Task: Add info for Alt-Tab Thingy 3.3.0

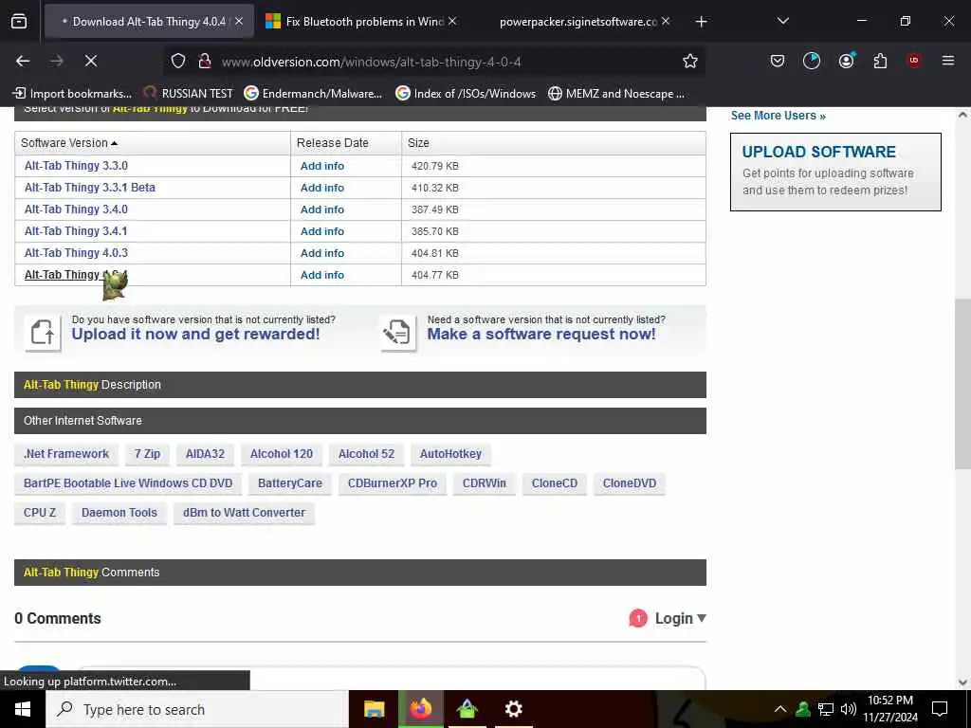Action: [x=322, y=166]
